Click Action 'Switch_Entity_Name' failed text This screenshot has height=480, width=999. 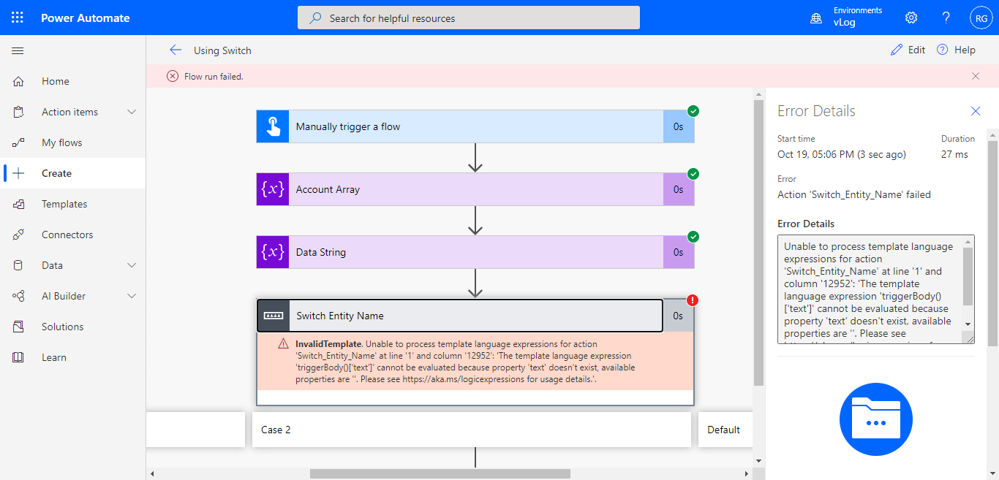[x=854, y=194]
